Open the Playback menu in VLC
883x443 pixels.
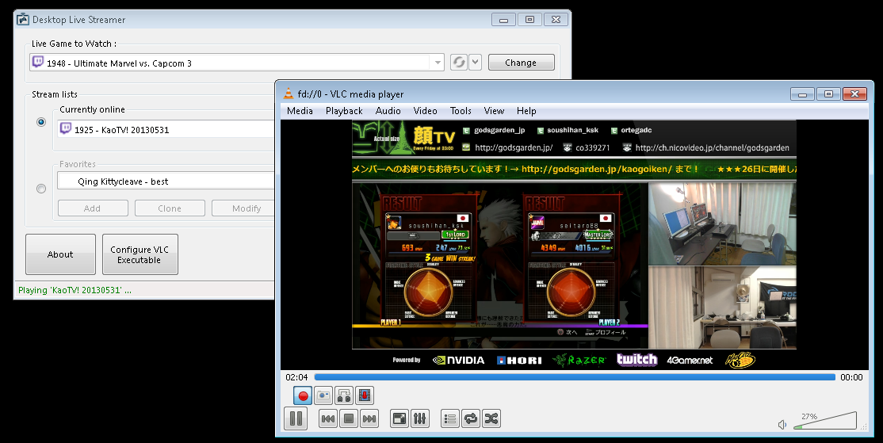coord(344,111)
